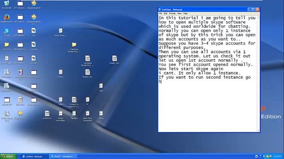284x159 pixels.
Task: Click the Notepad scrollbar up arrow
Action: pos(258,18)
